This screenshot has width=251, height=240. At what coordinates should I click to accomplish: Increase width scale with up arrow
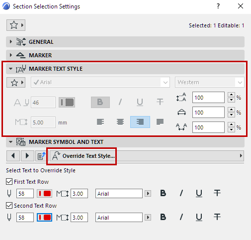coord(231,110)
